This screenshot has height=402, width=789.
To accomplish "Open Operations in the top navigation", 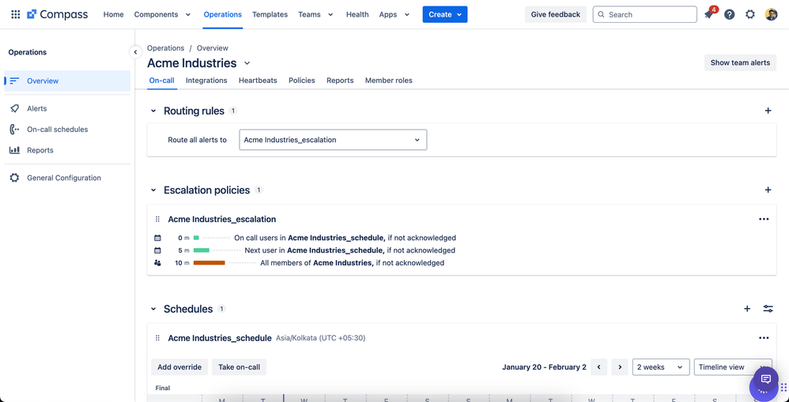I will (222, 14).
